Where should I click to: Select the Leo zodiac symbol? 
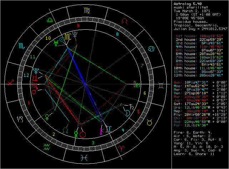click(124, 22)
